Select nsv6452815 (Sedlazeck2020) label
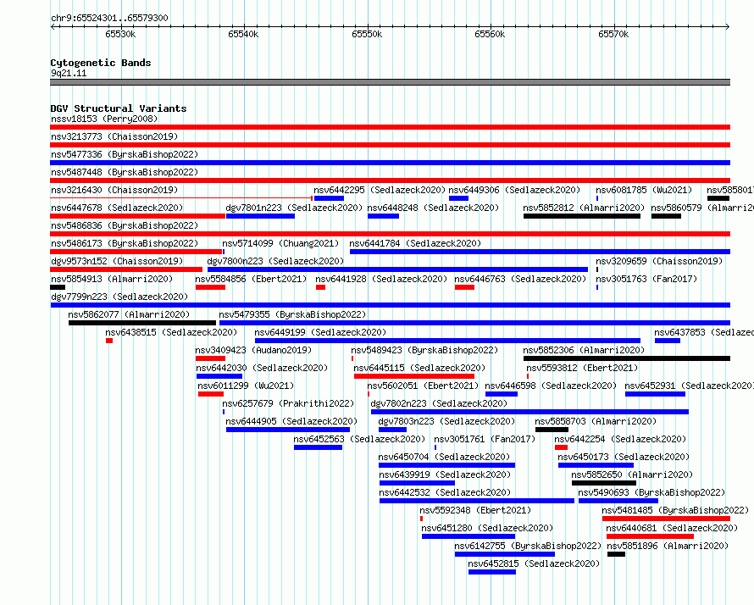Screen dimensions: 754x605 [534, 563]
